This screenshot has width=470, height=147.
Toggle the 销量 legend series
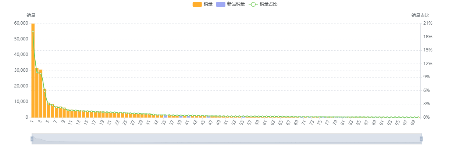point(203,4)
